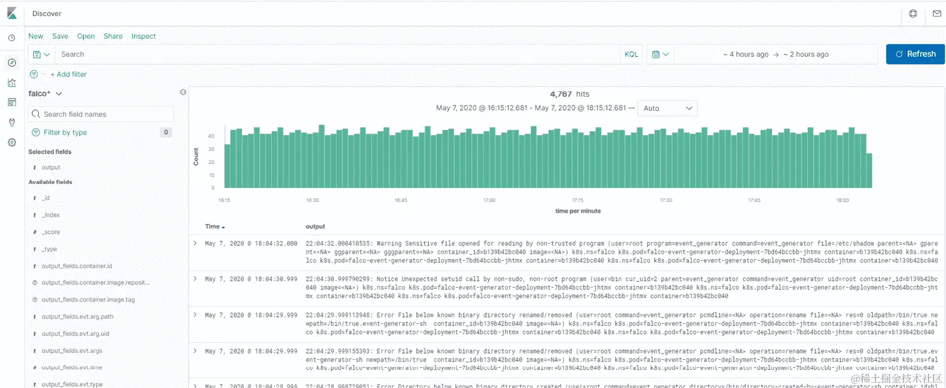Click the 'Time' column header
This screenshot has width=946, height=388.
coord(212,226)
